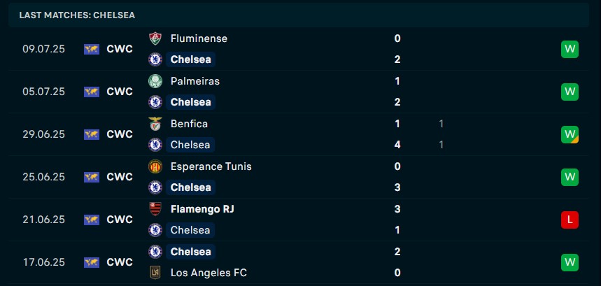Click the Los Angeles FC crest

pyautogui.click(x=155, y=273)
